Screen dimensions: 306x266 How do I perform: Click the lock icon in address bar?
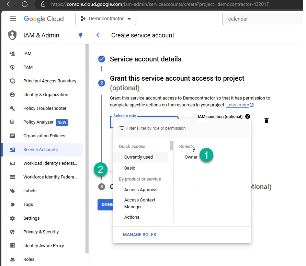[x=43, y=4]
